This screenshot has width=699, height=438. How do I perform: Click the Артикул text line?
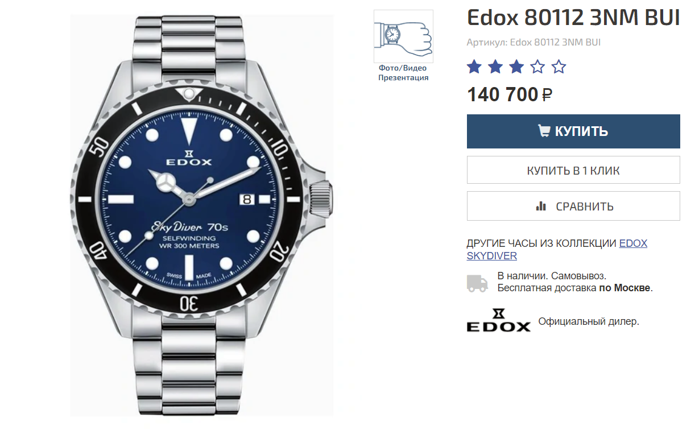tap(533, 42)
